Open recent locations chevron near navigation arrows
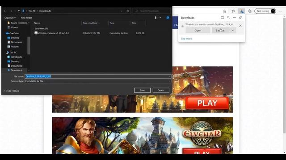Viewport: 286px width, 160px height. pyautogui.click(x=15, y=11)
